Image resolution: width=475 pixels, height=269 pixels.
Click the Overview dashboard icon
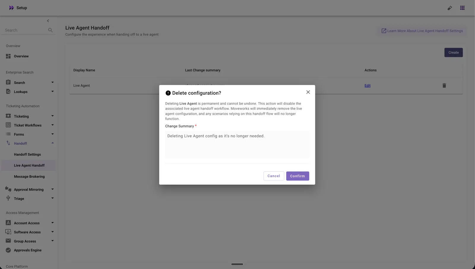click(x=8, y=56)
